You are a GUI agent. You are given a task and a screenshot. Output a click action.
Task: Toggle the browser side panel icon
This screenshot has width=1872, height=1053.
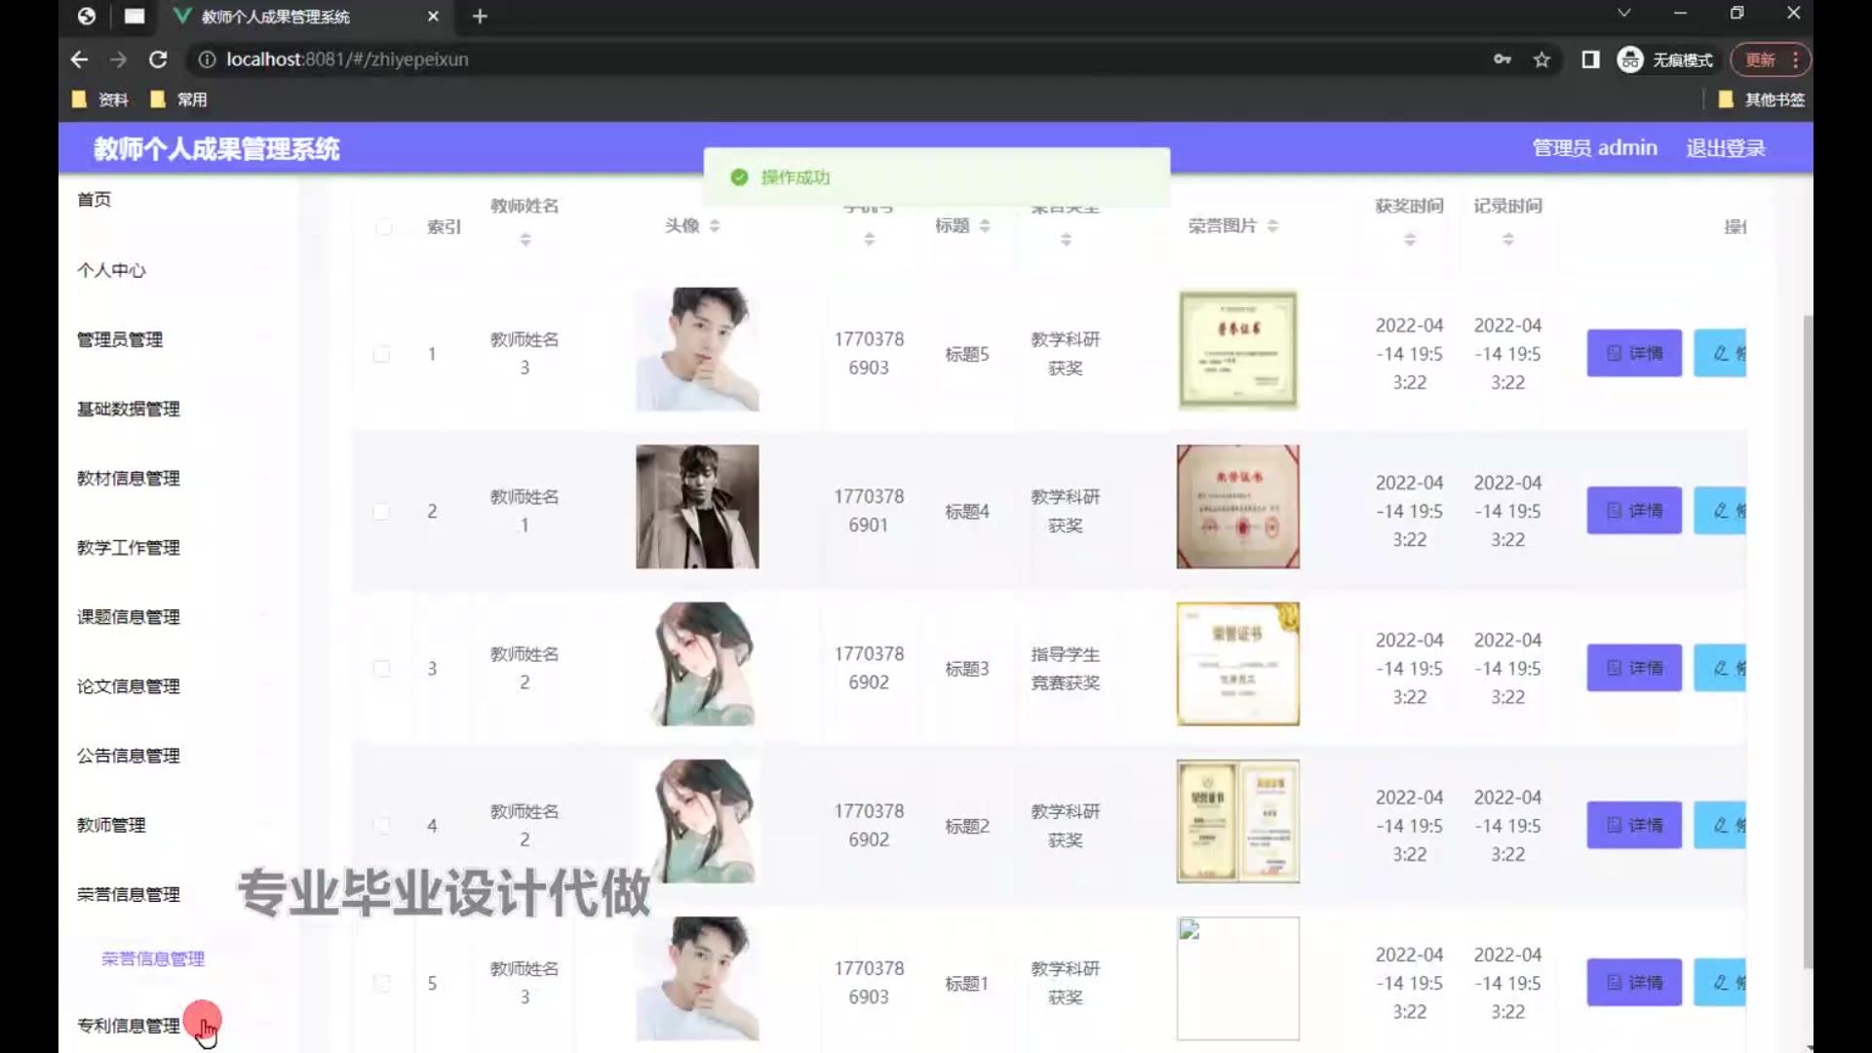click(1590, 59)
